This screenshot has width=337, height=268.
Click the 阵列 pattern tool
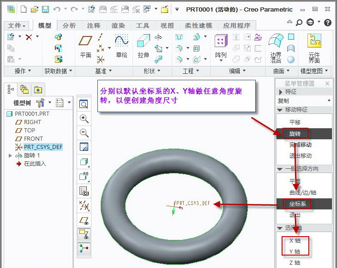(x=221, y=48)
